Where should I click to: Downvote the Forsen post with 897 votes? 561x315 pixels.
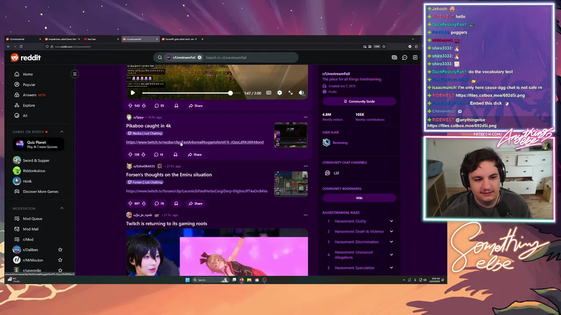point(144,203)
